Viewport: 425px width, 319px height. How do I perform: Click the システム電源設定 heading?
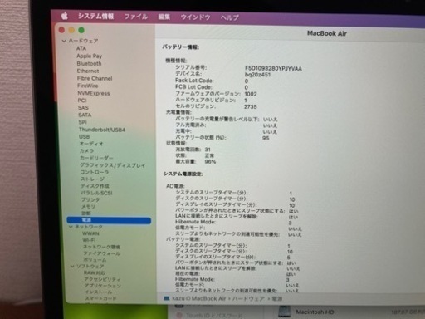[x=183, y=174]
